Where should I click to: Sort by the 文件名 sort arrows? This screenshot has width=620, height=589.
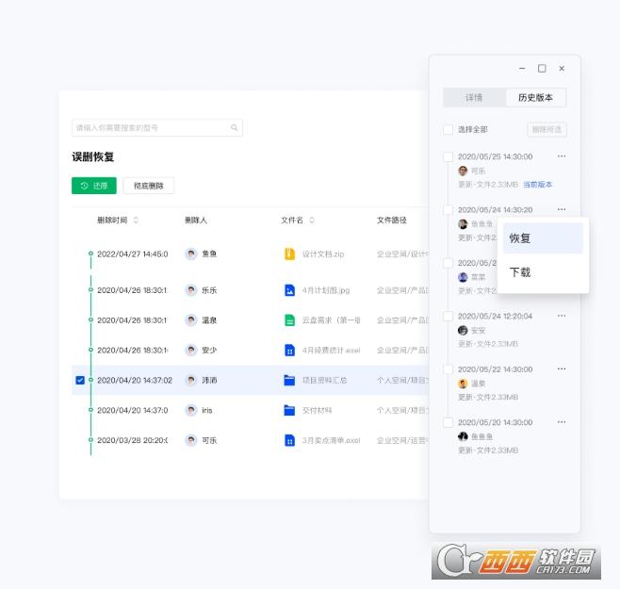[312, 220]
